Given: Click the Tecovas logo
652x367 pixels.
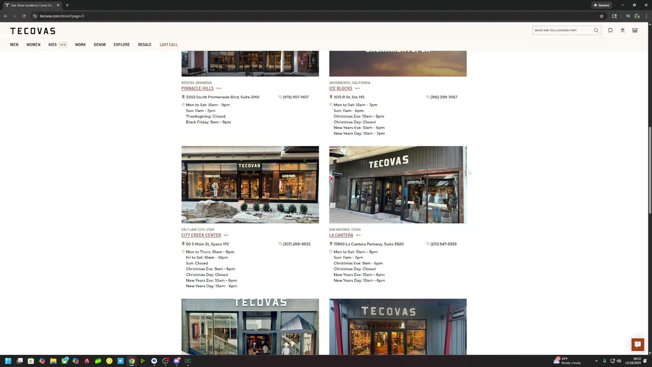Looking at the screenshot, I should [33, 31].
